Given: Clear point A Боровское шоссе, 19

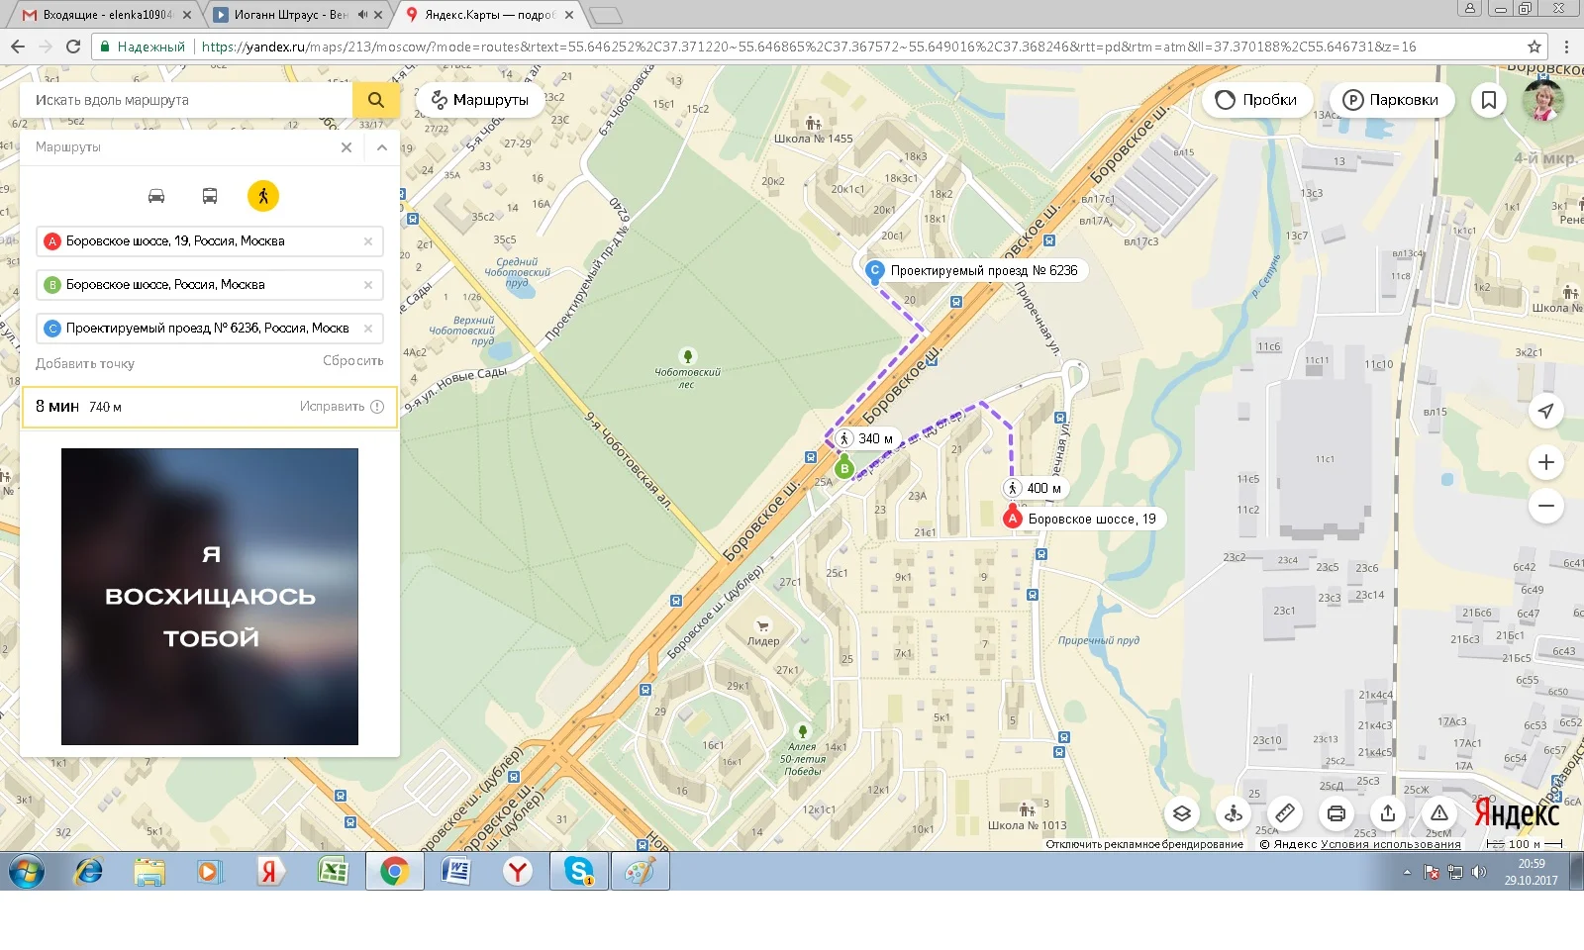Looking at the screenshot, I should point(368,241).
